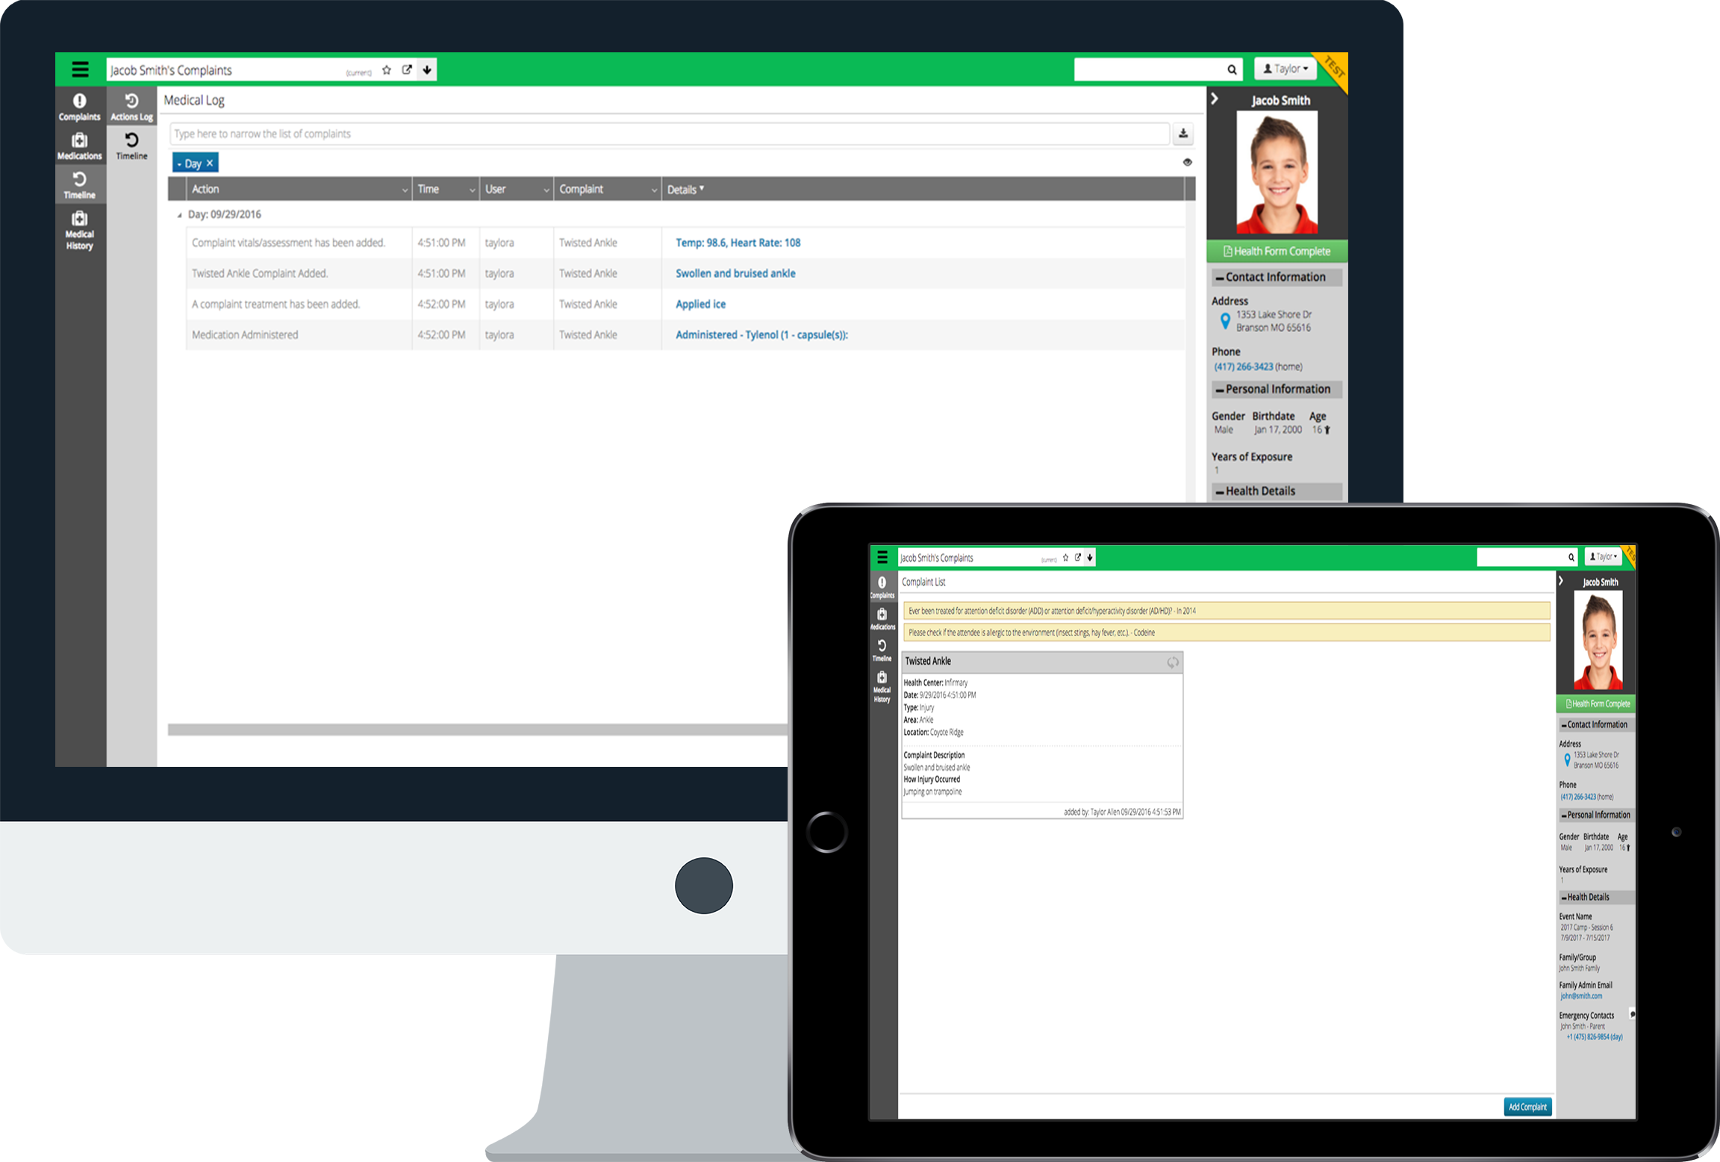
Task: Open the Actions Log panel
Action: click(x=131, y=106)
